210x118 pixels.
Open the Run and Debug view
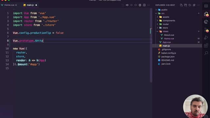[x=206, y=38]
